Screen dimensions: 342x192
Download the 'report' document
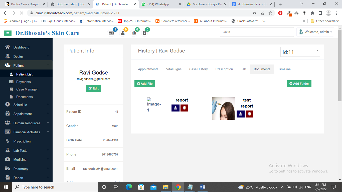176,108
